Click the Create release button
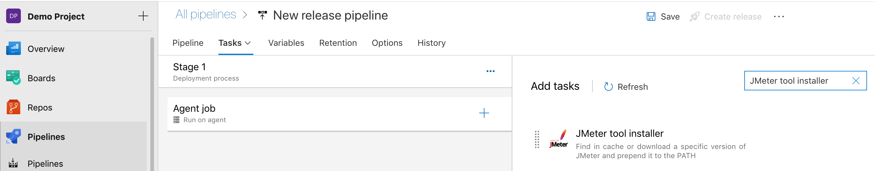The height and width of the screenshot is (171, 875). click(x=726, y=16)
